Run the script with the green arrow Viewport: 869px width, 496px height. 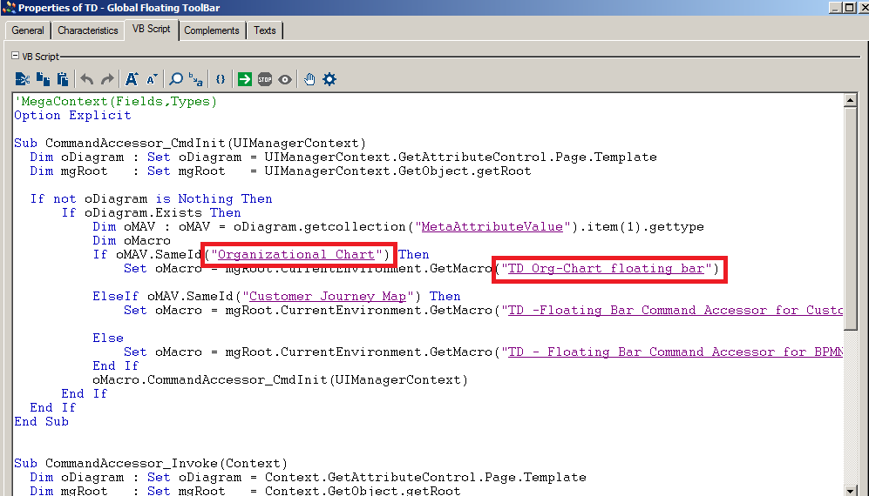click(x=244, y=79)
